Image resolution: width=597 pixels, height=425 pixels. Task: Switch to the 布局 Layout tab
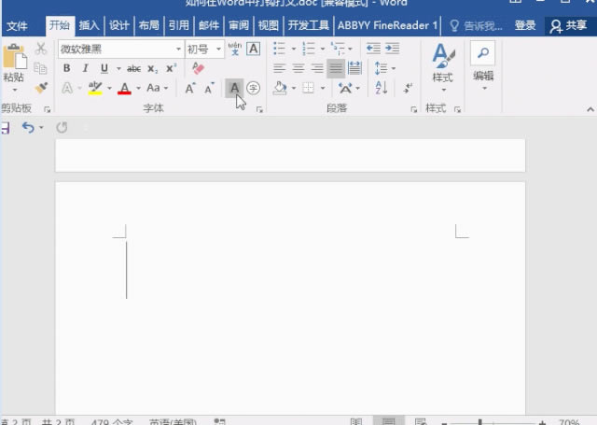149,25
